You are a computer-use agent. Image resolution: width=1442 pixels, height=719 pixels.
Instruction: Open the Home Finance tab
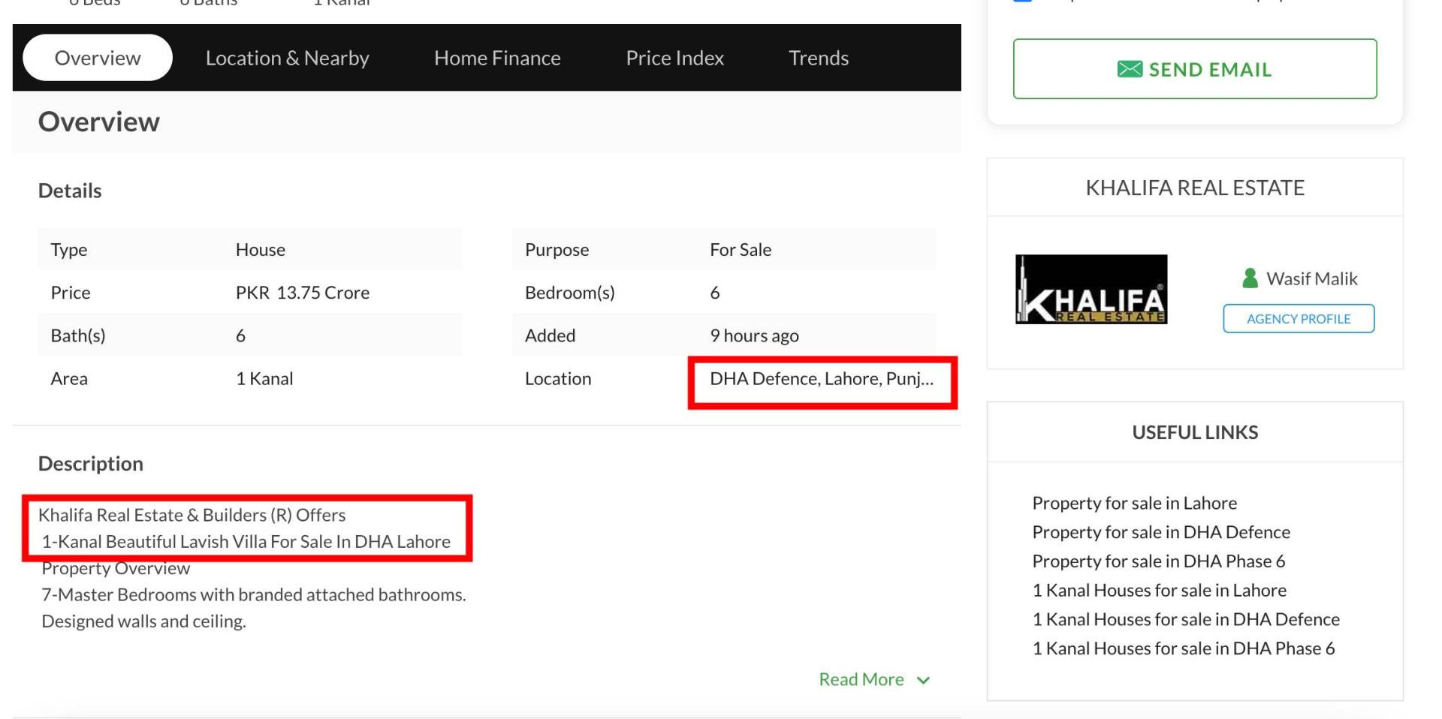click(497, 58)
